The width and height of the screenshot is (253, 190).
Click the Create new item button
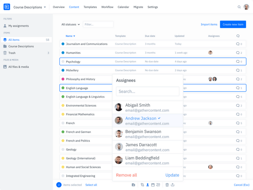pos(233,24)
